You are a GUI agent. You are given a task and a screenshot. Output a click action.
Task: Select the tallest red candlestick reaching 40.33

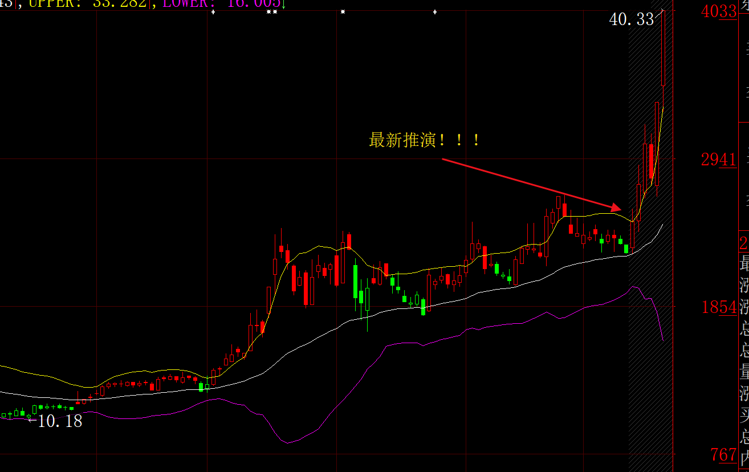[x=663, y=48]
